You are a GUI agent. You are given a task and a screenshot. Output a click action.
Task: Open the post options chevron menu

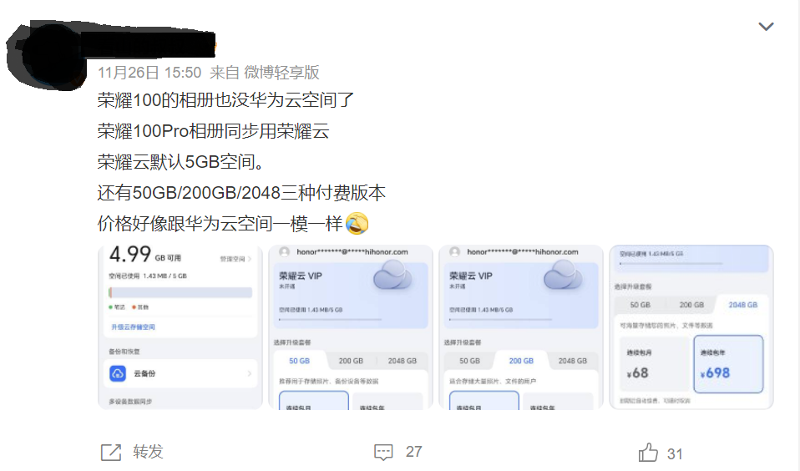tap(766, 27)
